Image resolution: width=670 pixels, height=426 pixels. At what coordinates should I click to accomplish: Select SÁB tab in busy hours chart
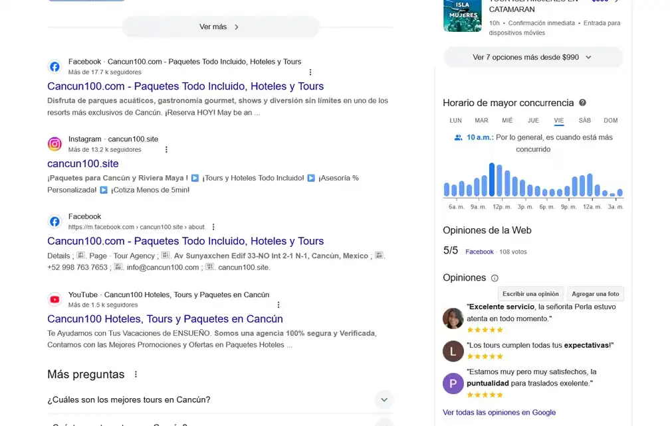pyautogui.click(x=584, y=121)
